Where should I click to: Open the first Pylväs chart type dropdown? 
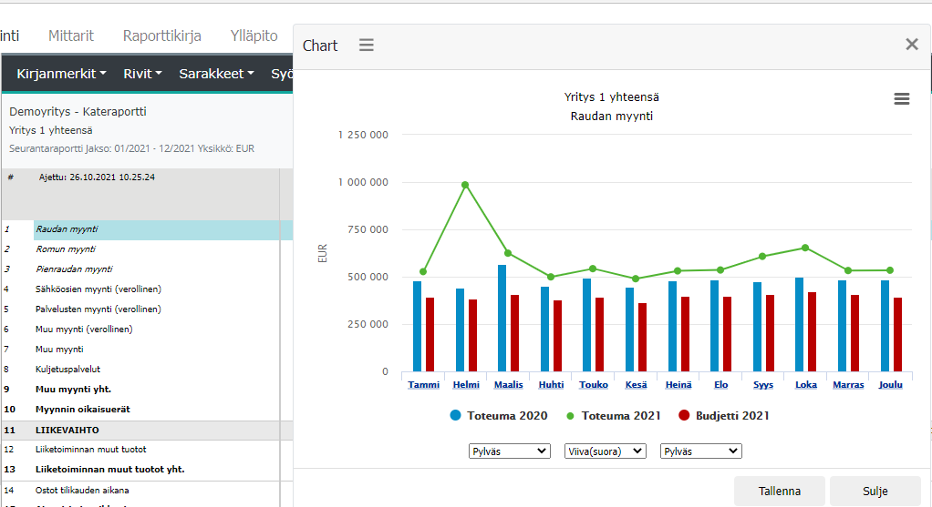[x=509, y=451]
